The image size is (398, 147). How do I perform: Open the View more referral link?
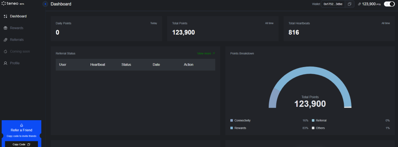click(x=206, y=54)
